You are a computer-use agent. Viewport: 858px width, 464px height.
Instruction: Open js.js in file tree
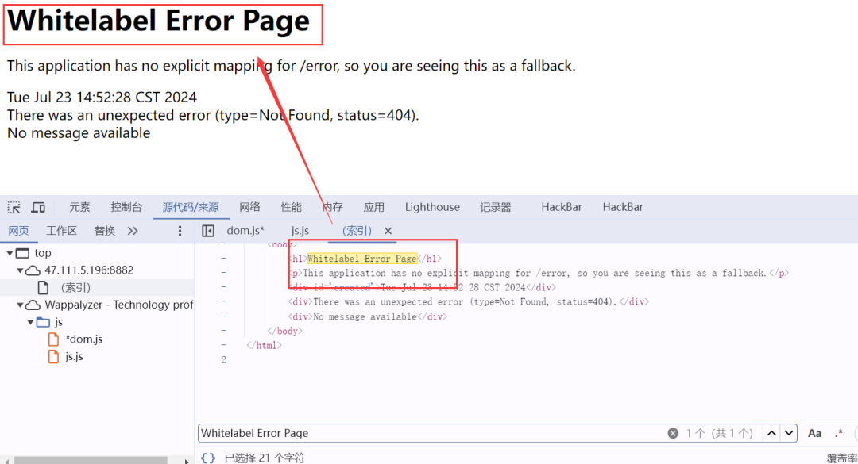(x=74, y=357)
